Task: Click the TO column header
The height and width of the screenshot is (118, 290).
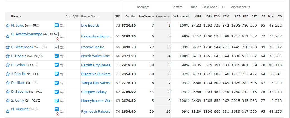Action: (280, 16)
